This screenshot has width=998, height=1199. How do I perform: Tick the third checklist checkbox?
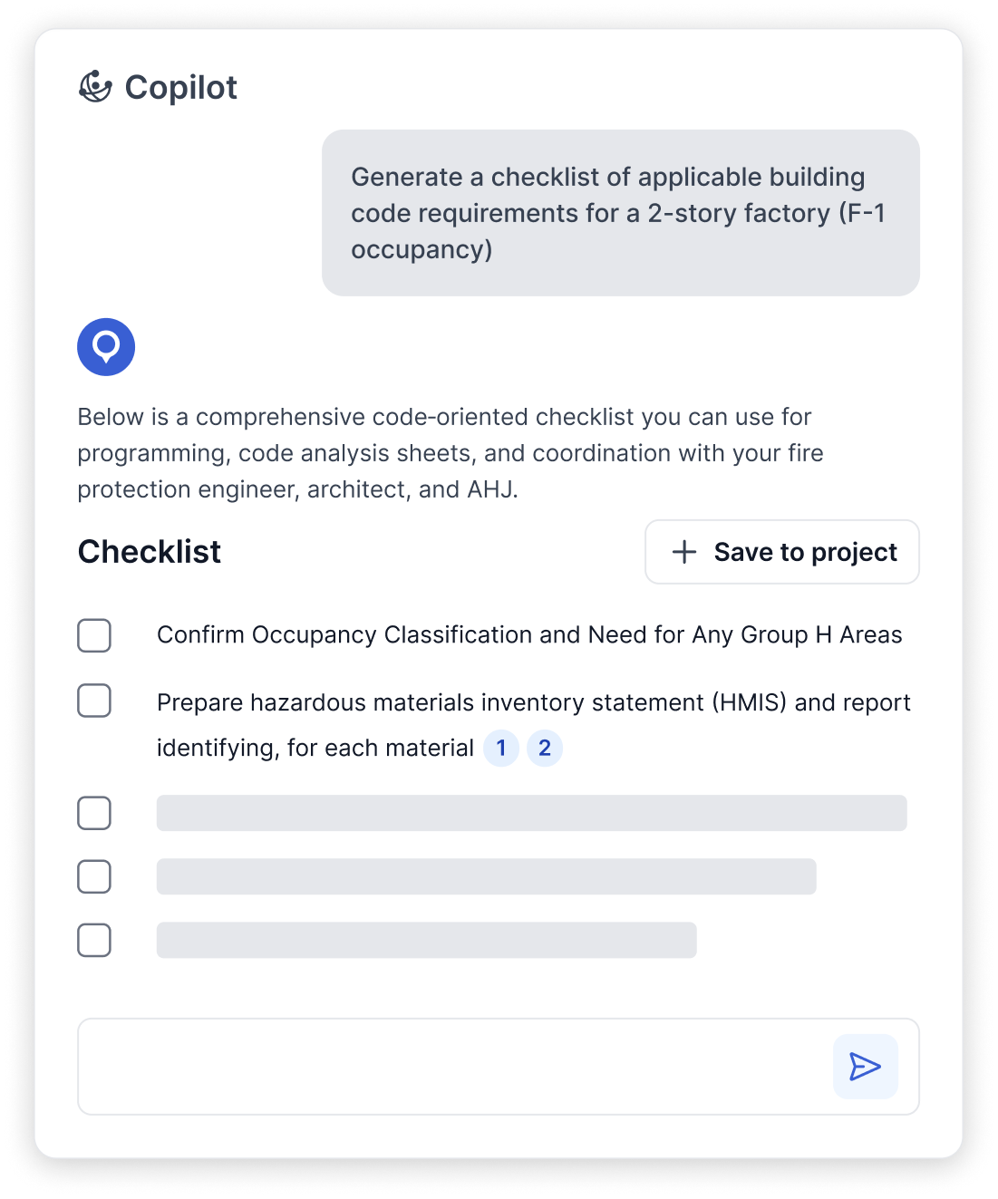[94, 813]
